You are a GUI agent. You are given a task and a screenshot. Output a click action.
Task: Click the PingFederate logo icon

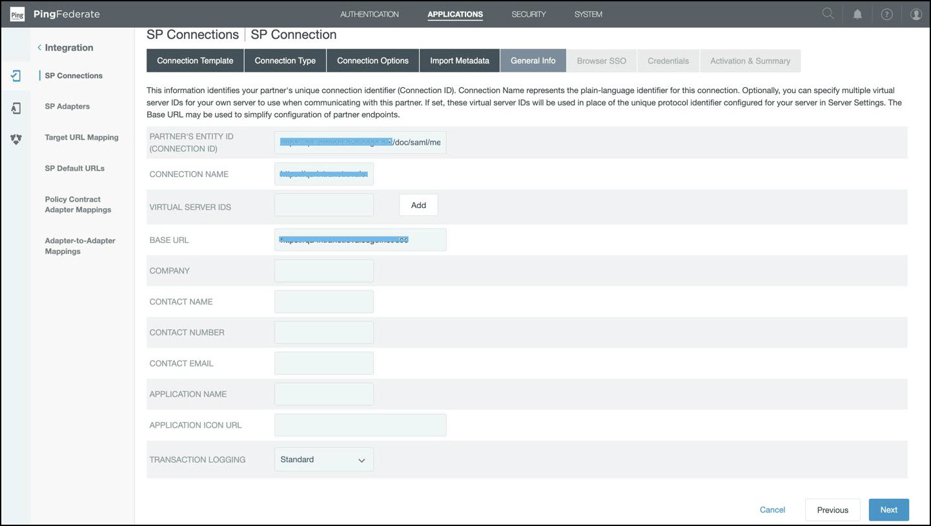point(17,14)
